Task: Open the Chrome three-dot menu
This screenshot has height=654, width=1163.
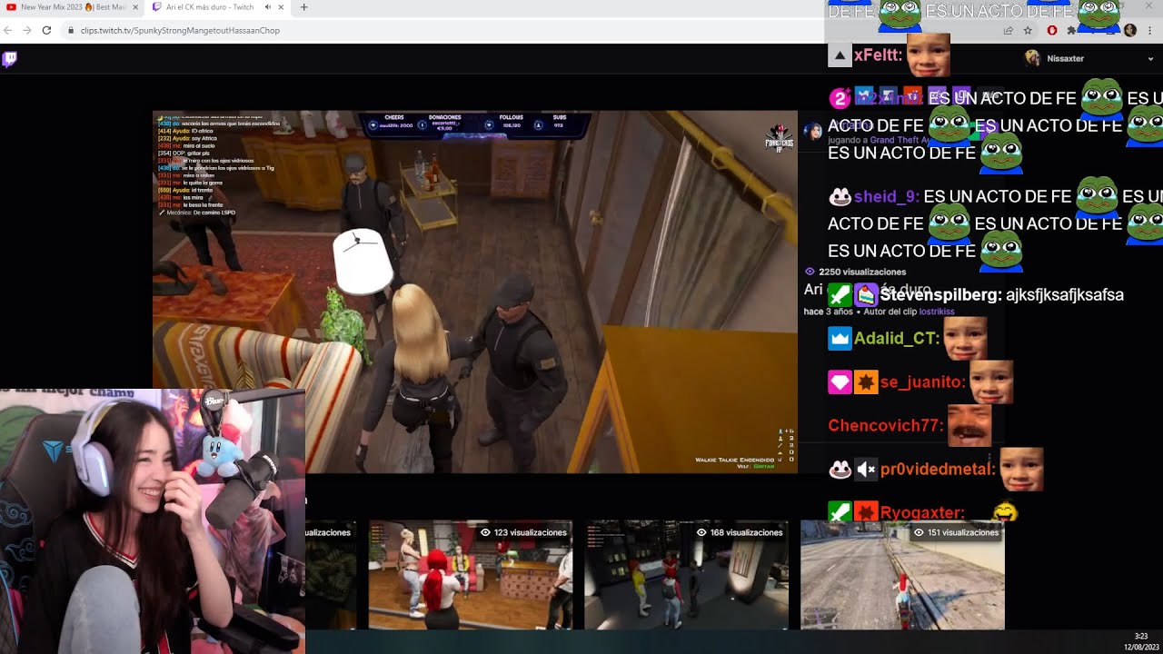Action: tap(1149, 30)
